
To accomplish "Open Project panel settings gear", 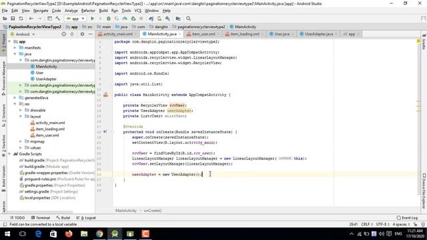I will click(82, 34).
